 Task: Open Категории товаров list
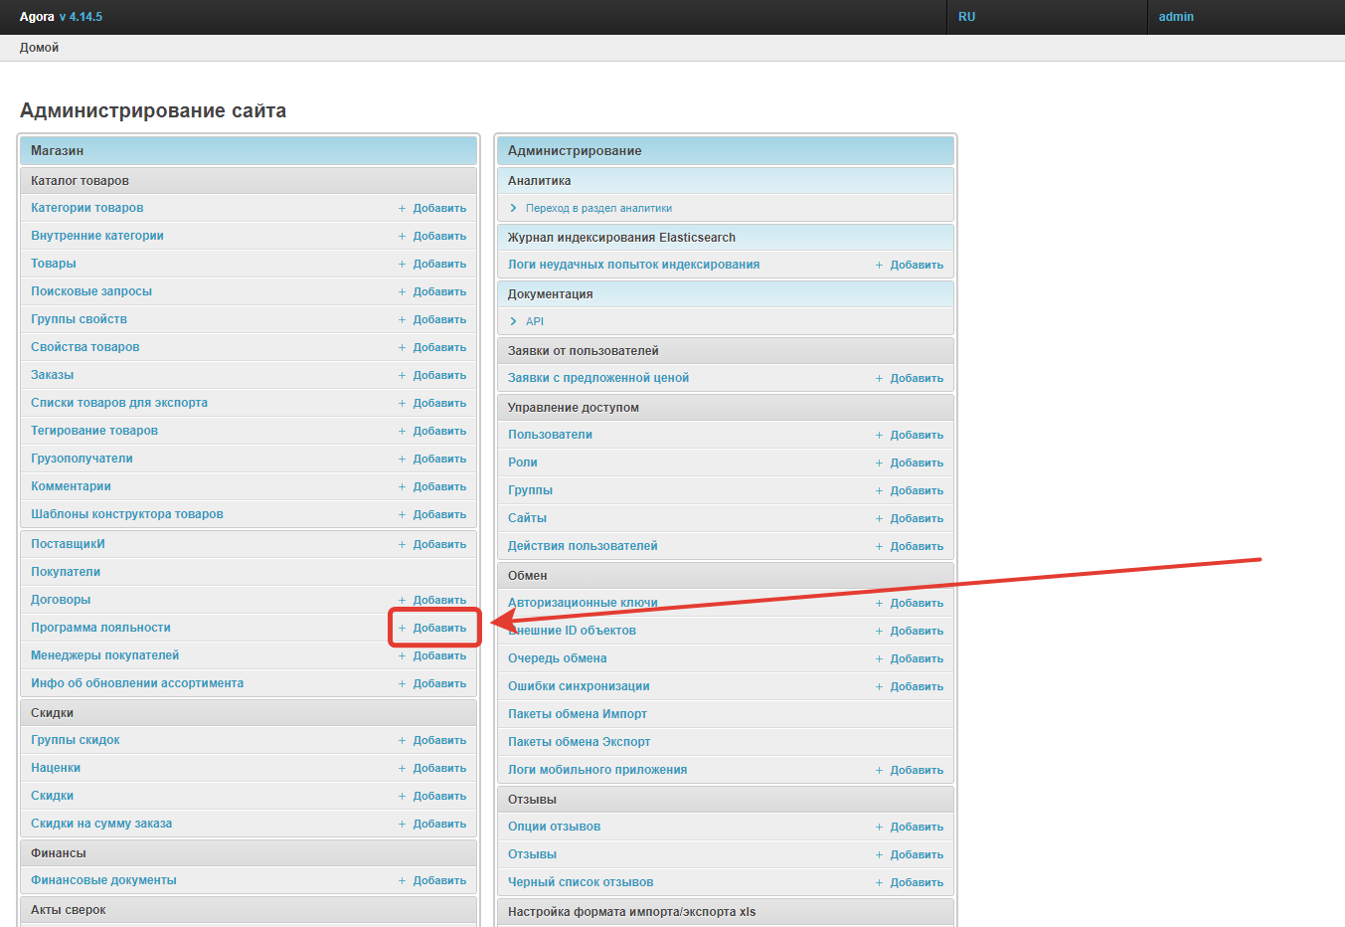tap(87, 208)
